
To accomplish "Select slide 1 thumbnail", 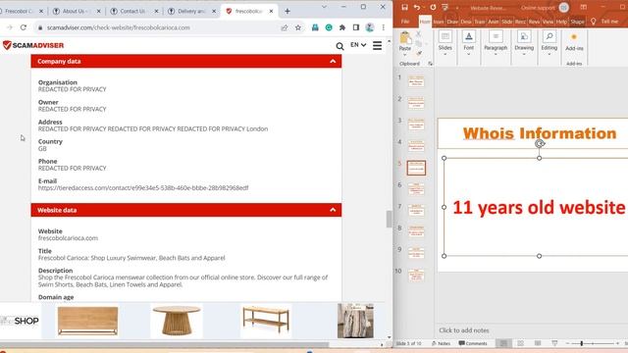I will tap(416, 81).
